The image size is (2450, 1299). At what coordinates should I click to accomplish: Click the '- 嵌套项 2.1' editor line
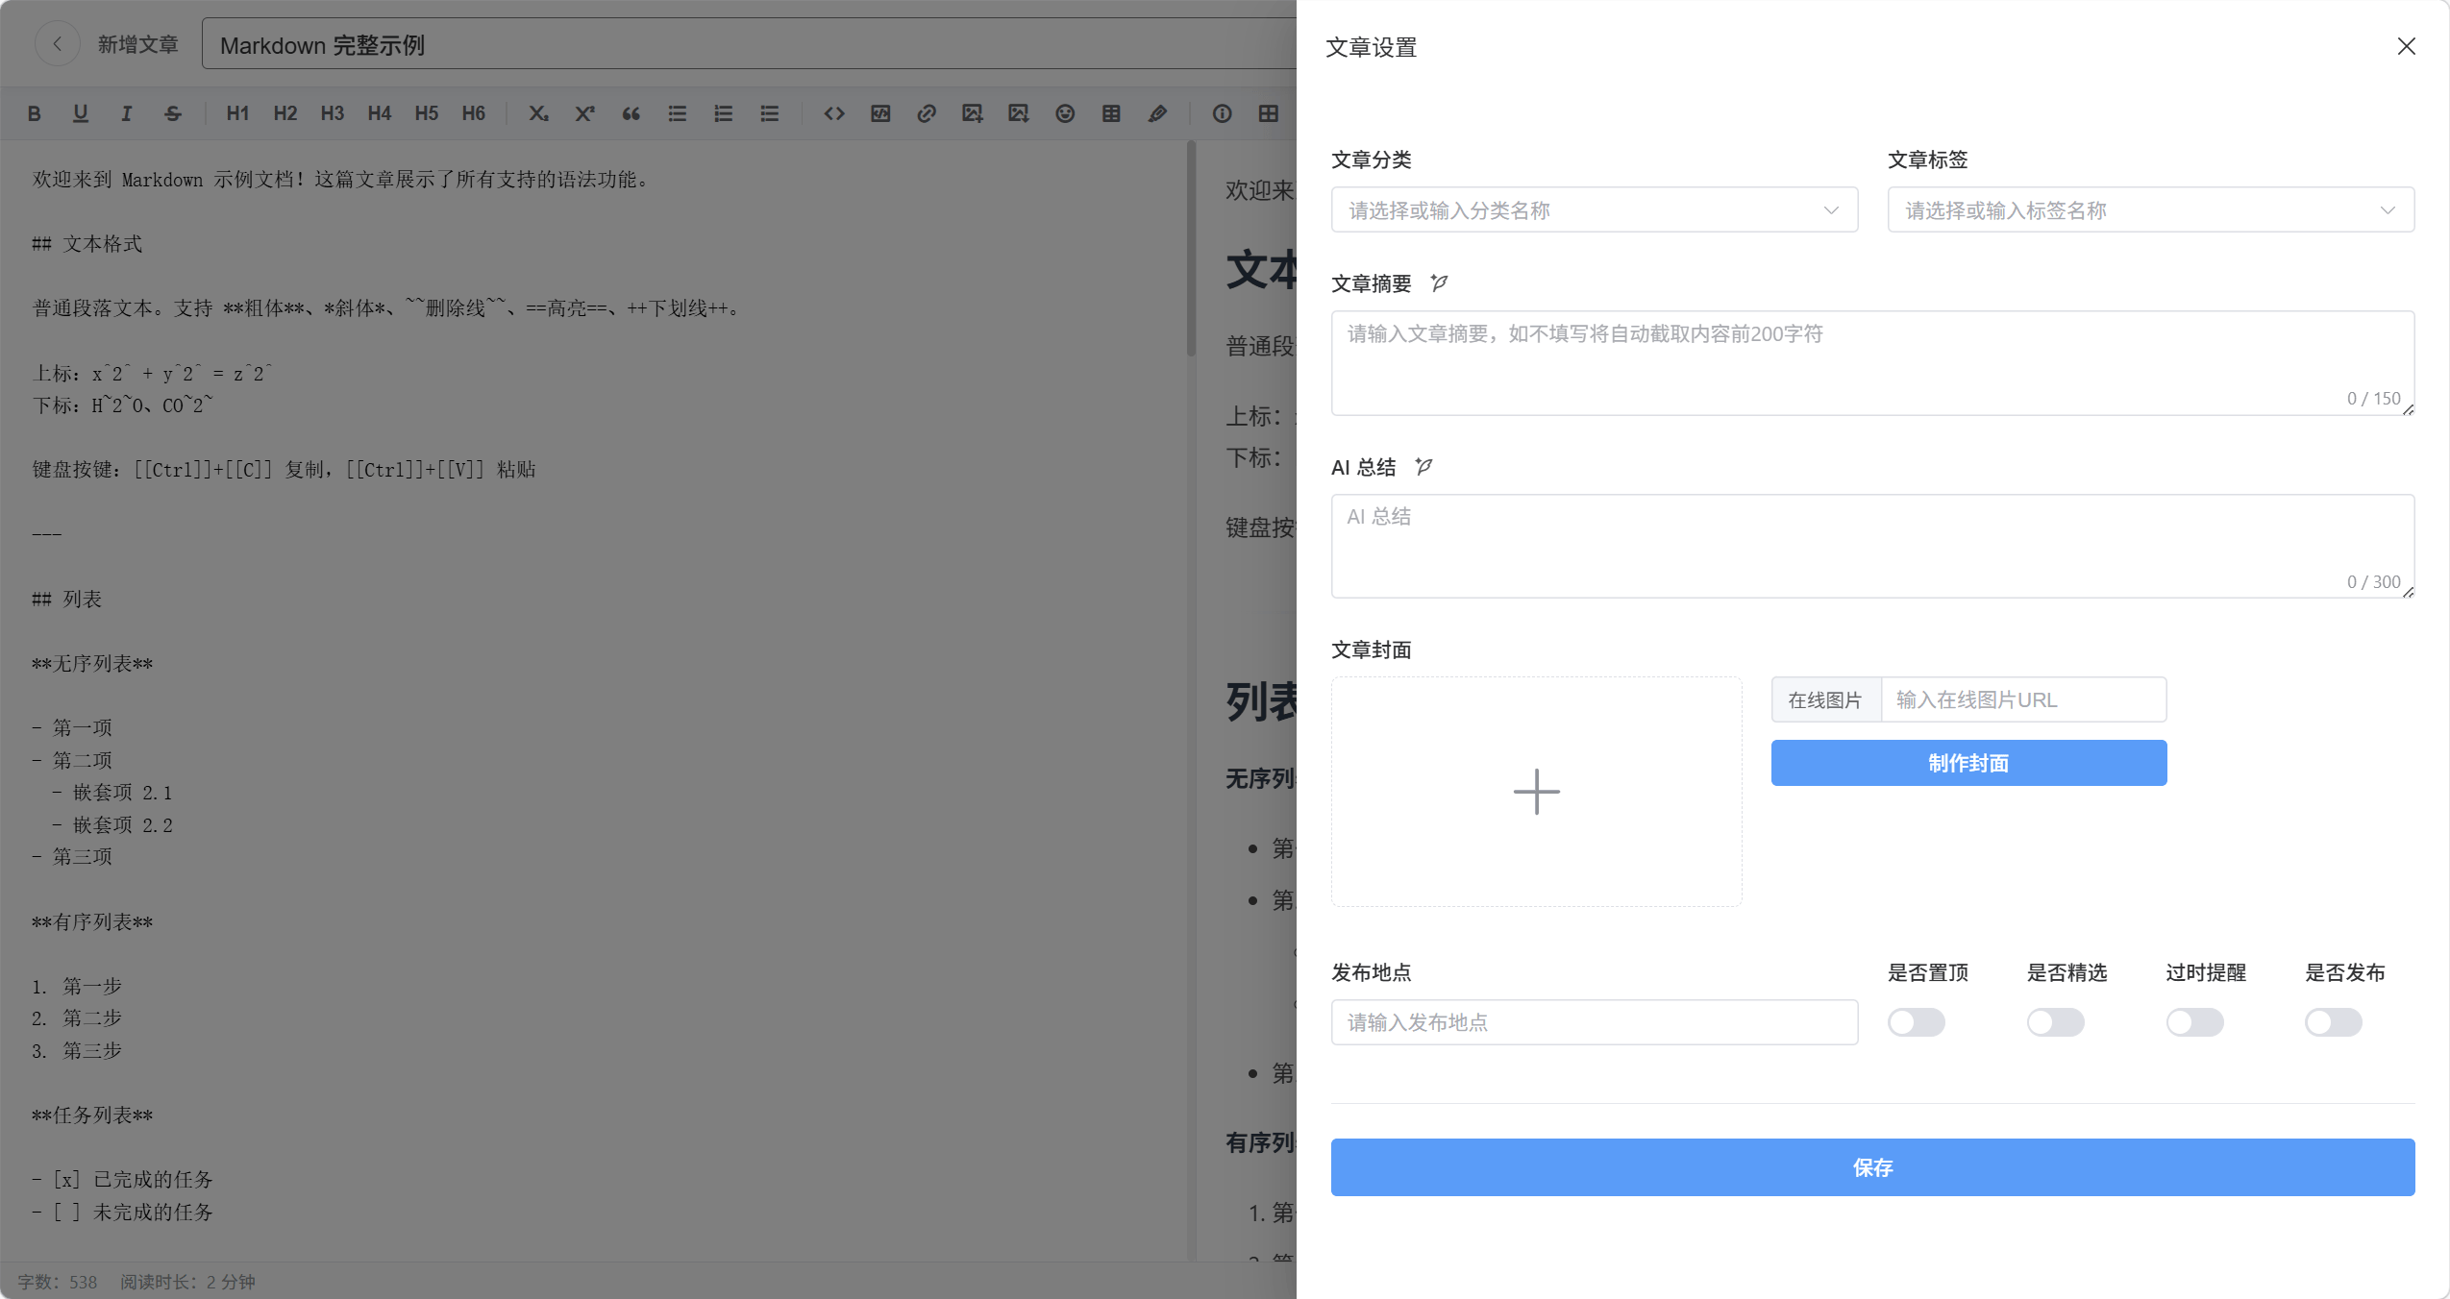click(x=113, y=793)
